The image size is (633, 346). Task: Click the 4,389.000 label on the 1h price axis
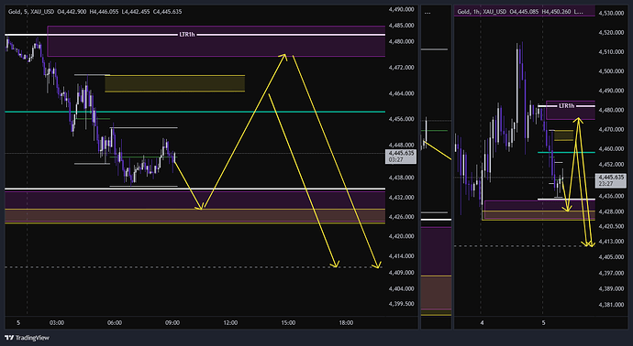coord(611,289)
